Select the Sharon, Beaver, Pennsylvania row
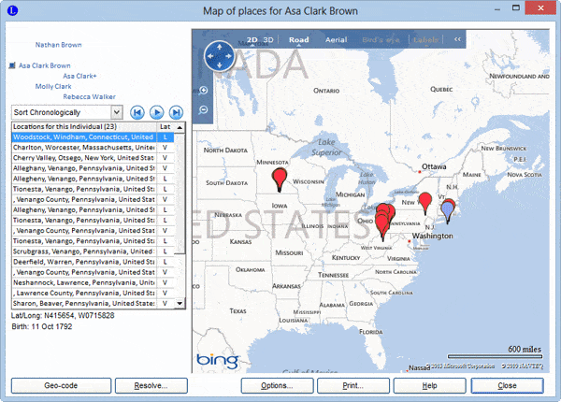The height and width of the screenshot is (402, 561). [x=93, y=303]
